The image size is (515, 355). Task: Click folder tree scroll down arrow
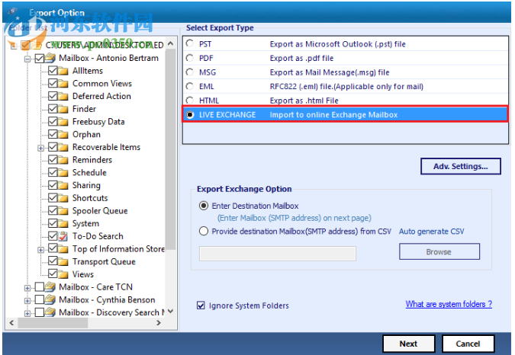pyautogui.click(x=170, y=311)
